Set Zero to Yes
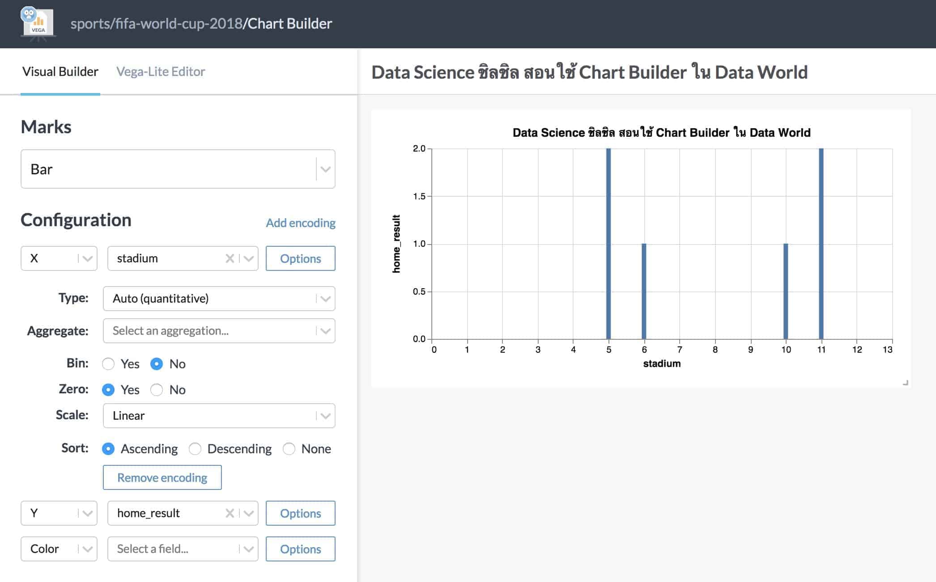 click(108, 390)
